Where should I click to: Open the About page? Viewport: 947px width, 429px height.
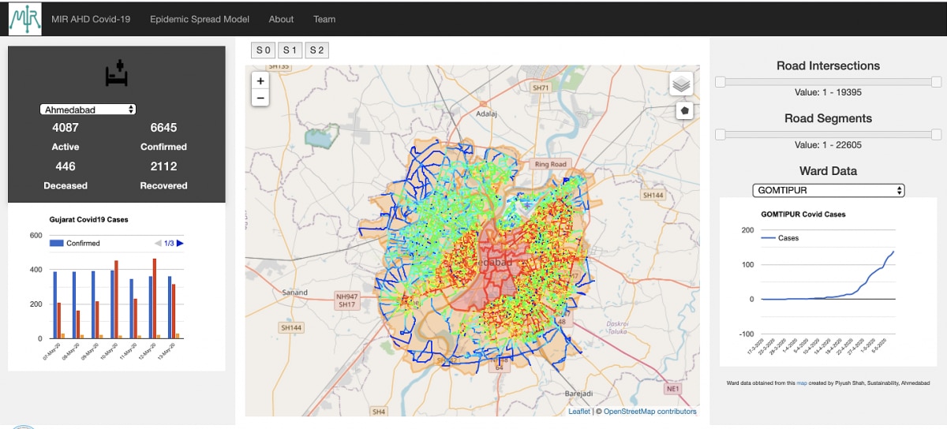281,19
